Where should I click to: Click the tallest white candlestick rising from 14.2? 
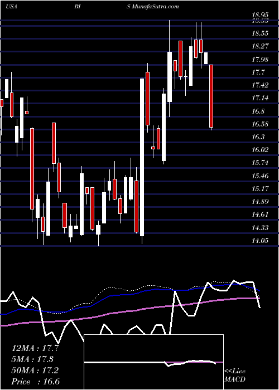pyautogui.click(x=142, y=157)
